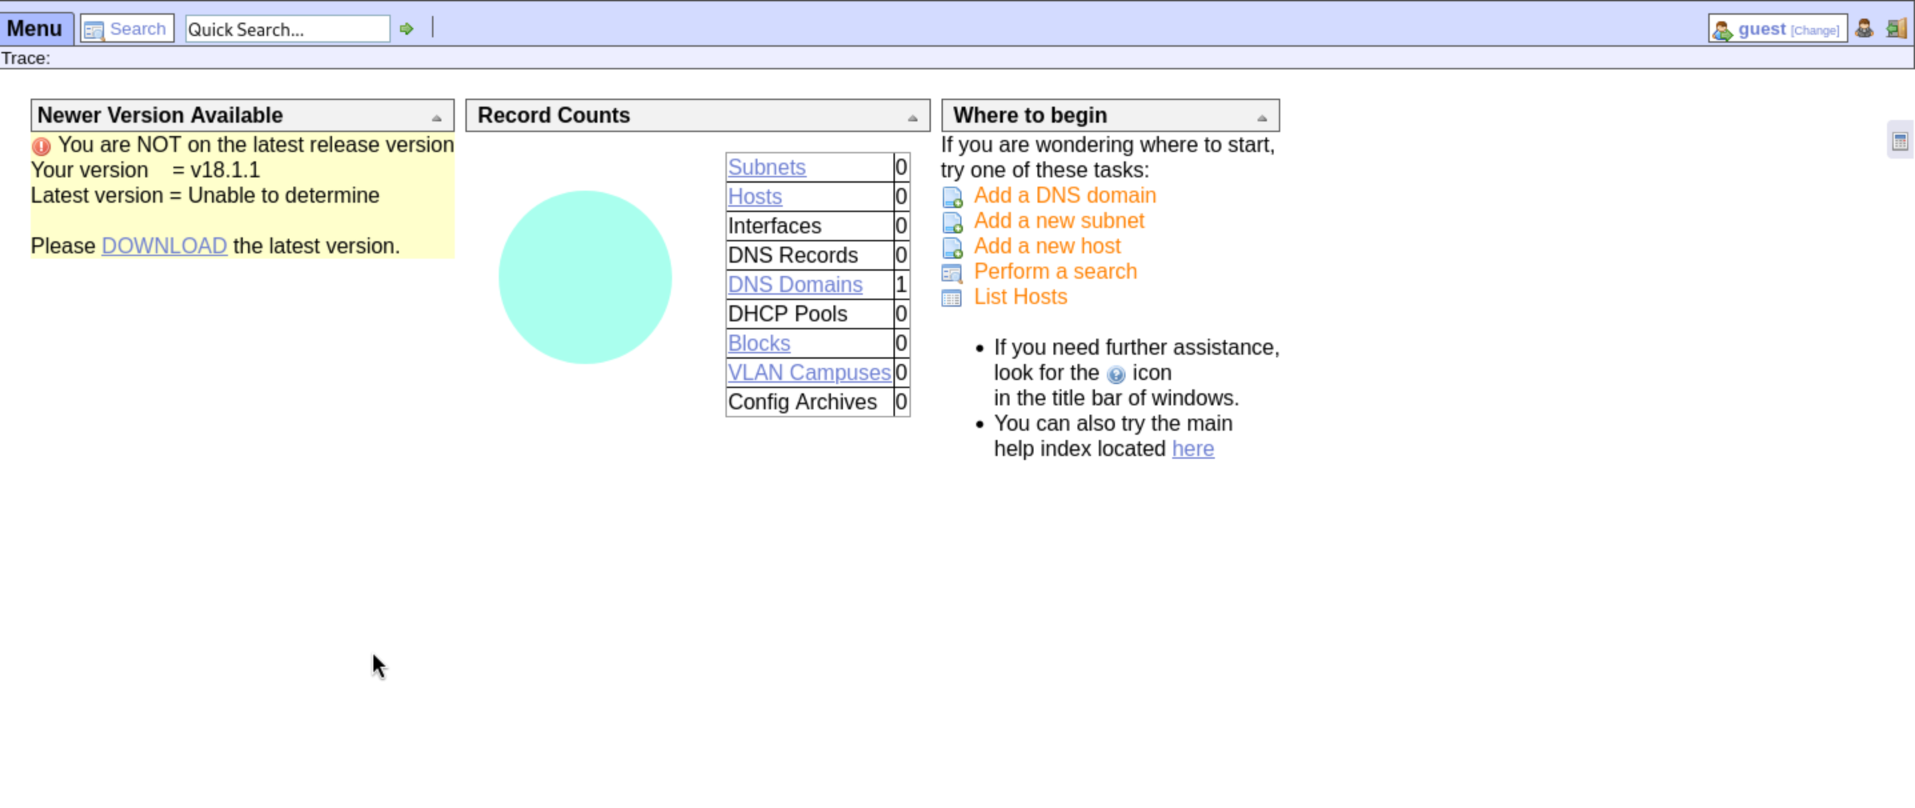The width and height of the screenshot is (1915, 808).
Task: Click the Perform a search icon
Action: [x=951, y=273]
